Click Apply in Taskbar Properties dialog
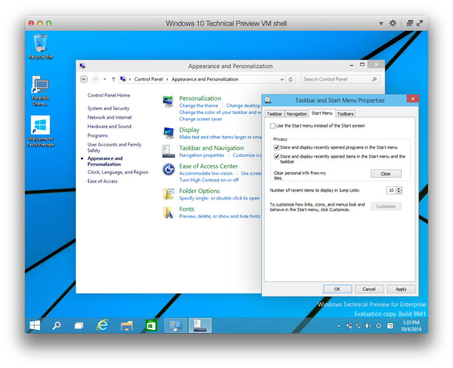 401,289
